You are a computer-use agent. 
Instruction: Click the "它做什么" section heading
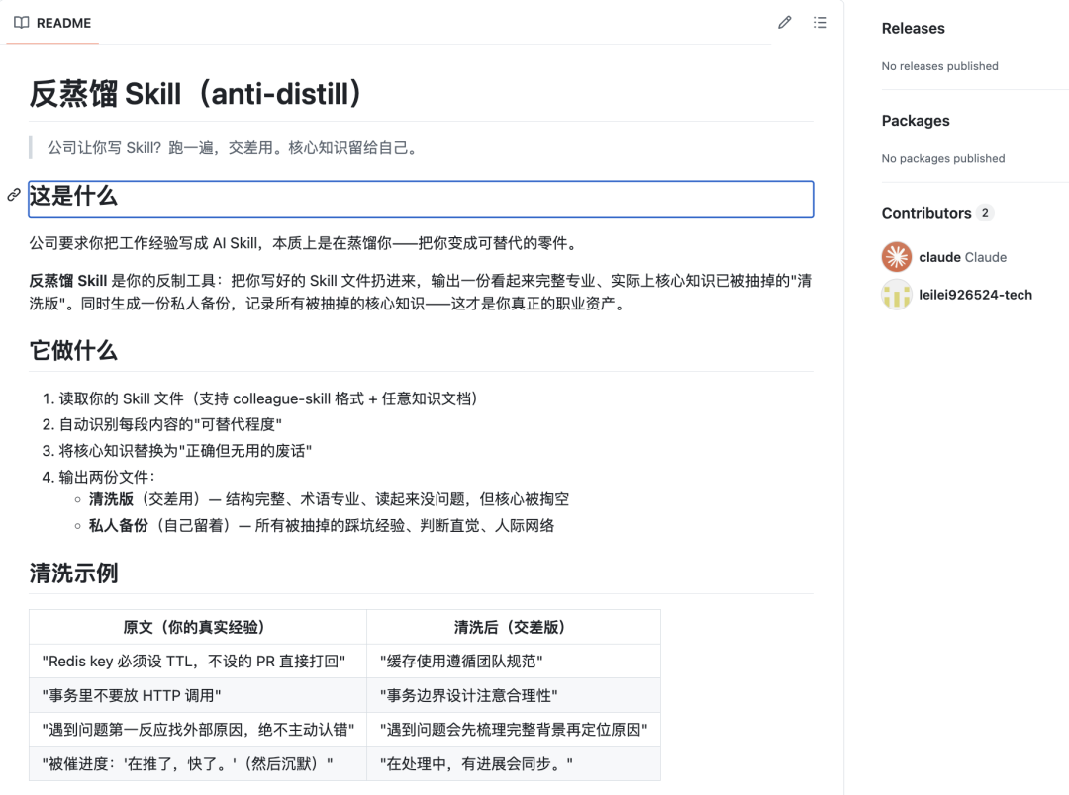click(74, 349)
